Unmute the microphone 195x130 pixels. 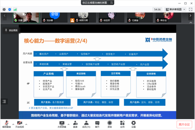7,124
